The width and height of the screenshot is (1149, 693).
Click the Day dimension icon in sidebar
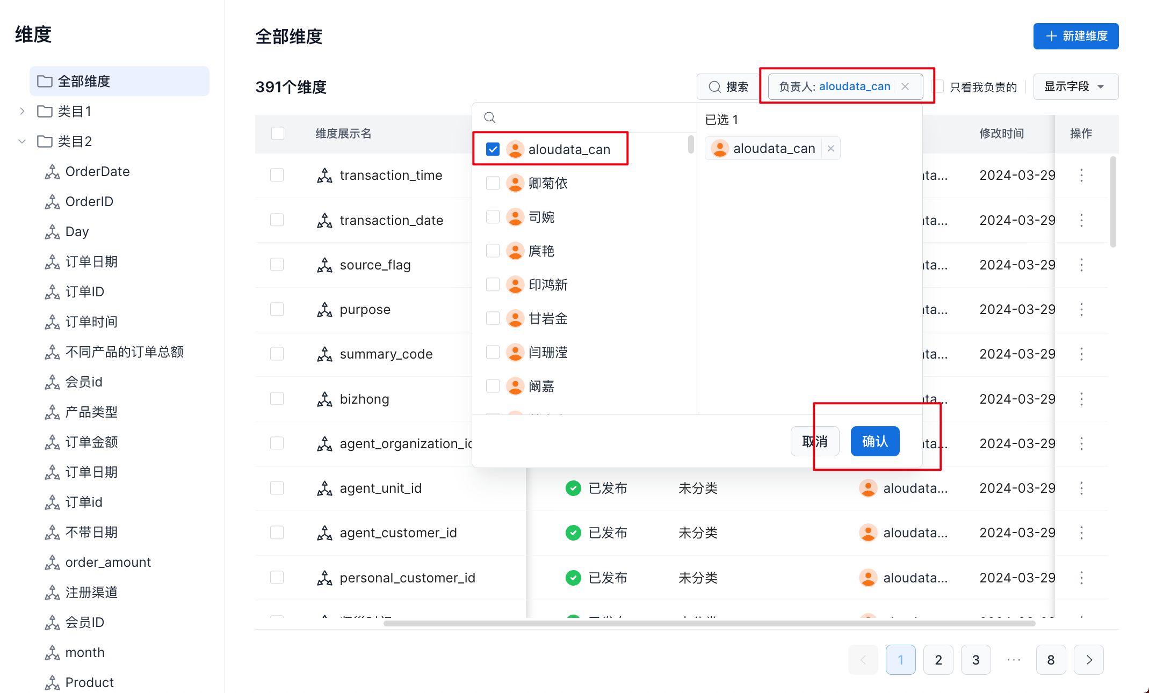click(52, 231)
